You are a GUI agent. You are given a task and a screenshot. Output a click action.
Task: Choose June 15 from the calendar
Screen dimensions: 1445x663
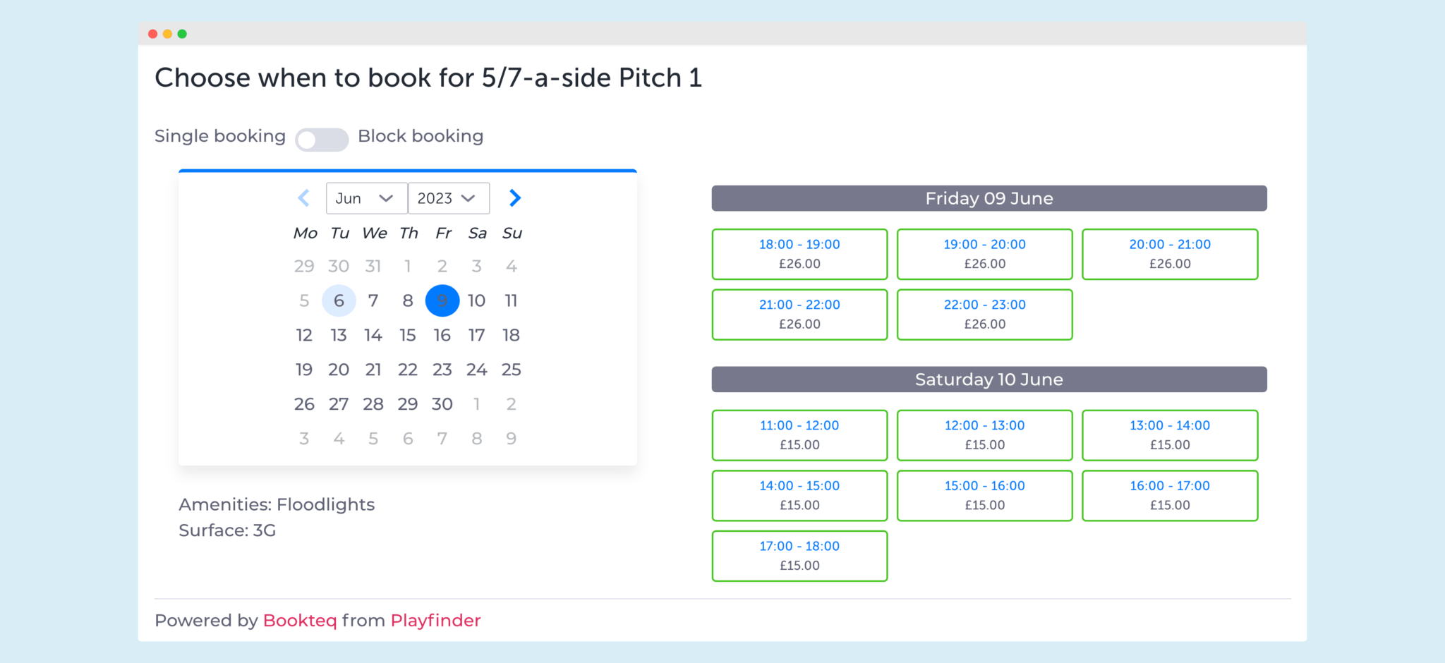[x=408, y=335]
